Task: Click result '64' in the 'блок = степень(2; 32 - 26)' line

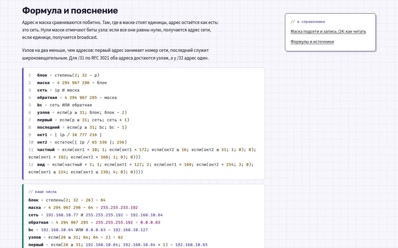Action: coord(103,200)
